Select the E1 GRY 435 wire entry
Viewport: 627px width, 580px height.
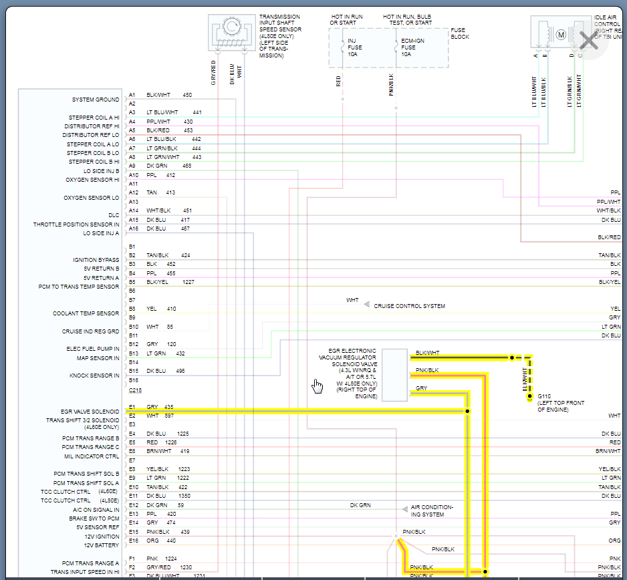coord(160,407)
